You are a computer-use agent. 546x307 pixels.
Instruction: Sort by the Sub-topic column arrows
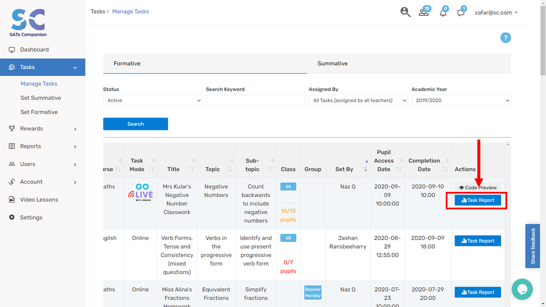click(x=270, y=169)
